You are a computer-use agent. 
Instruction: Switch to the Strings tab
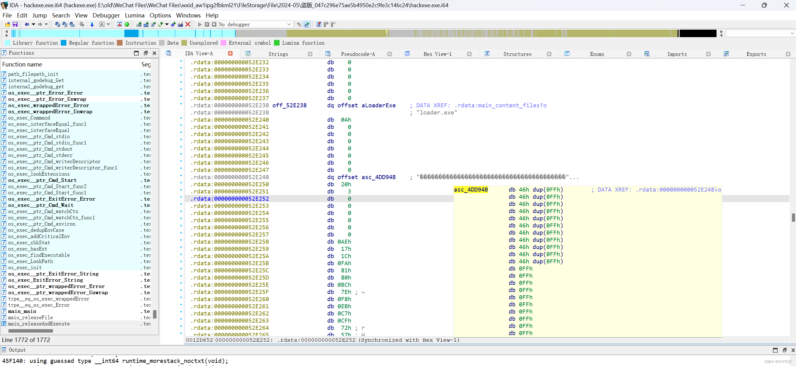point(278,54)
